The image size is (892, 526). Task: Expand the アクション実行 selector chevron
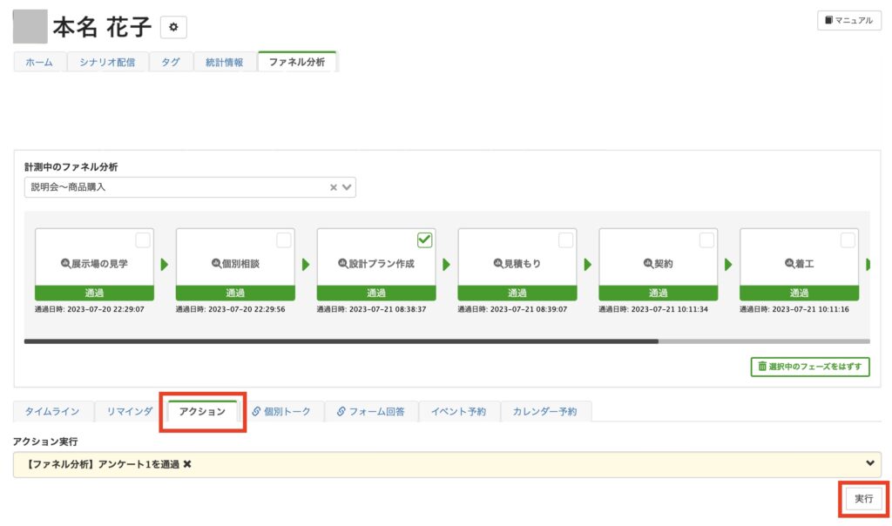[x=869, y=463]
